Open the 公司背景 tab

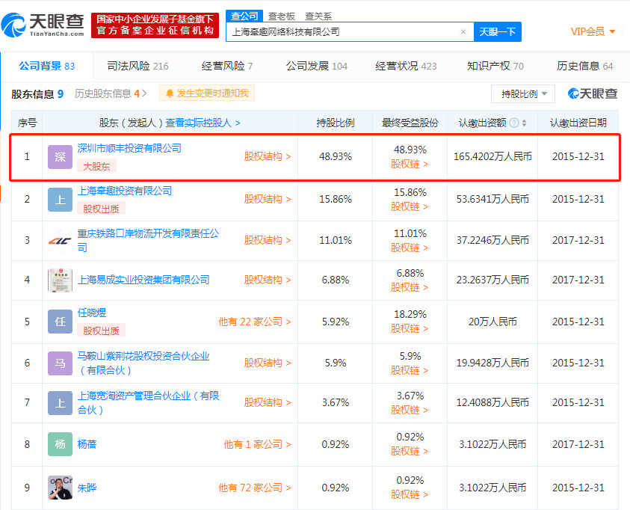tap(46, 66)
